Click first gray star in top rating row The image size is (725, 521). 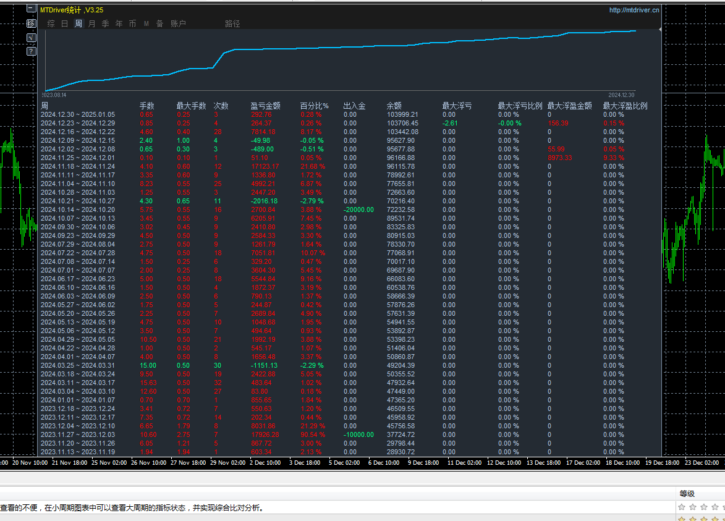(682, 507)
